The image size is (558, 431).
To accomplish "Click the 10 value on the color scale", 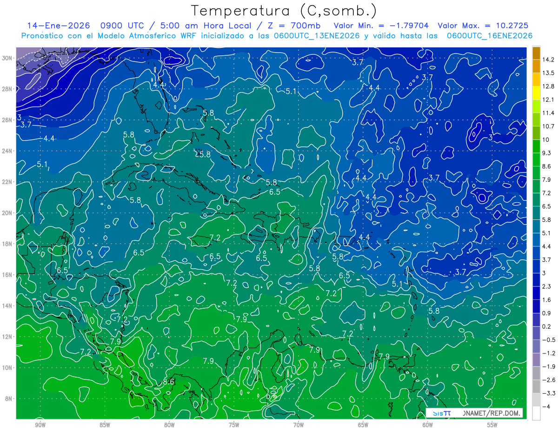I will tap(546, 140).
